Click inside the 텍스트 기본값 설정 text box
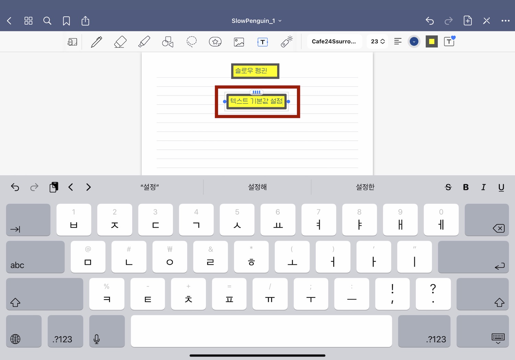The height and width of the screenshot is (360, 515). [256, 101]
